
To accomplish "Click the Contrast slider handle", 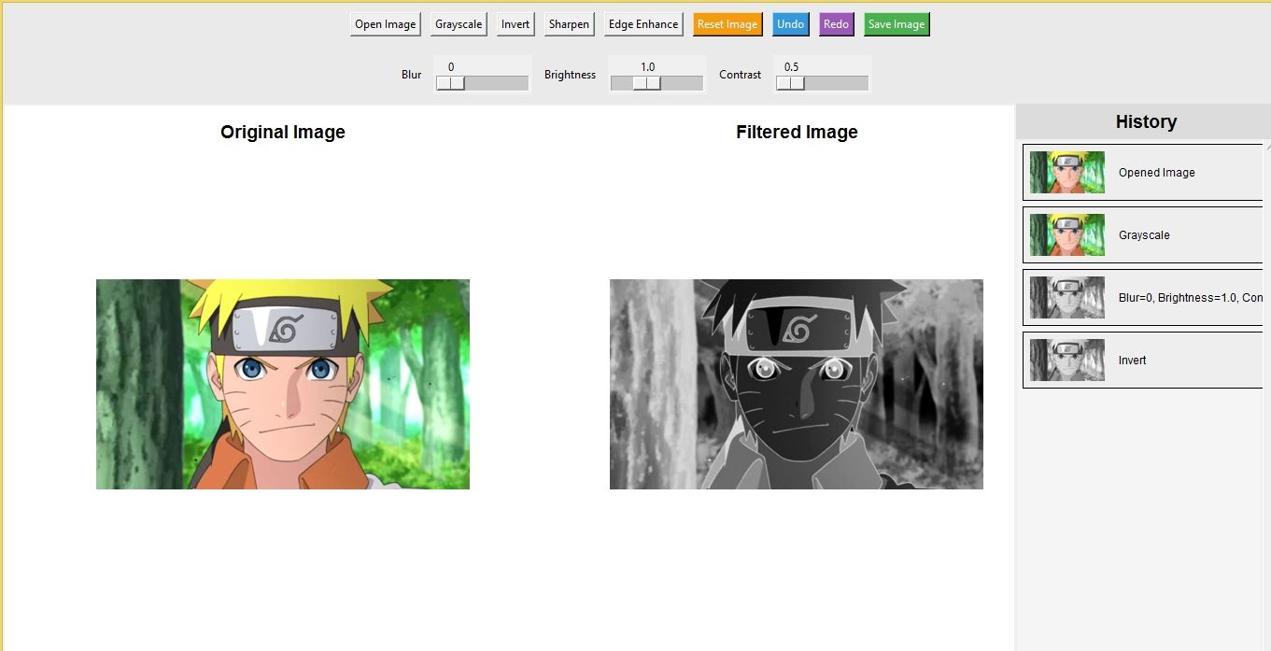I will [x=790, y=83].
